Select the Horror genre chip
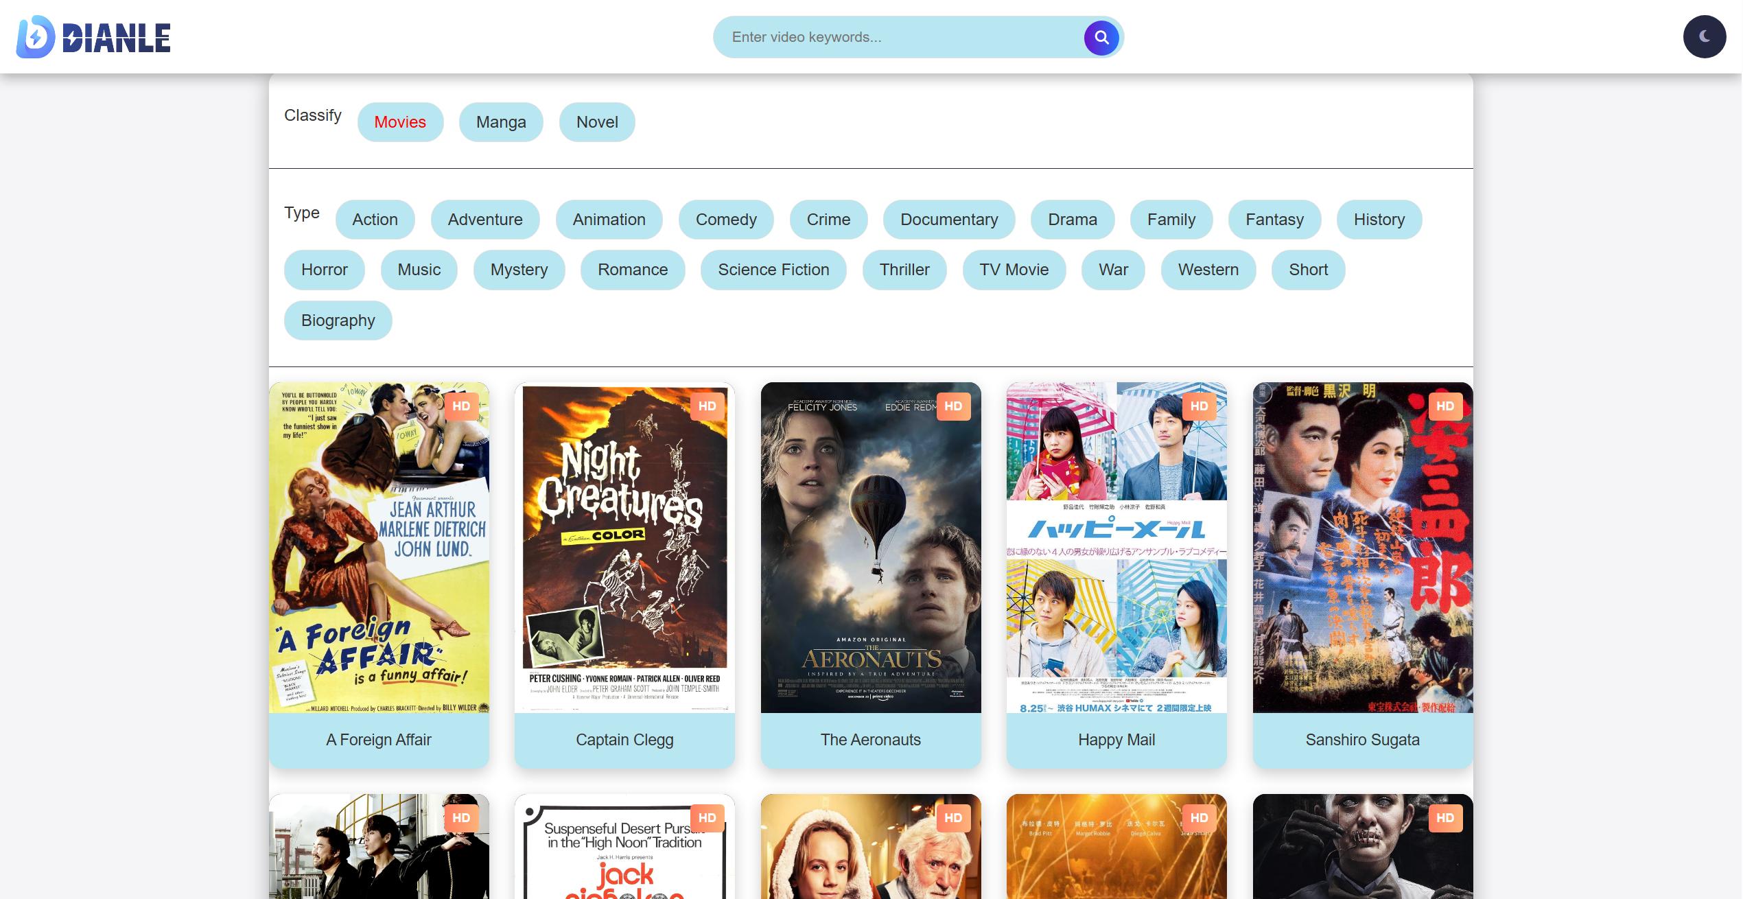The width and height of the screenshot is (1743, 899). [325, 270]
